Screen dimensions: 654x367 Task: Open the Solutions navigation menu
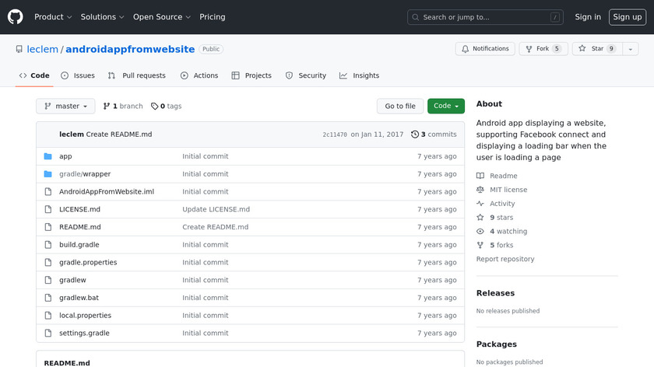pyautogui.click(x=103, y=17)
